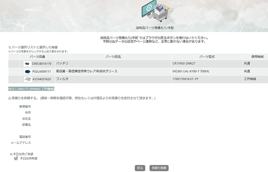This screenshot has height=172, width=268.
Task: Click the パーツ品番 column header
Action: tap(37, 57)
